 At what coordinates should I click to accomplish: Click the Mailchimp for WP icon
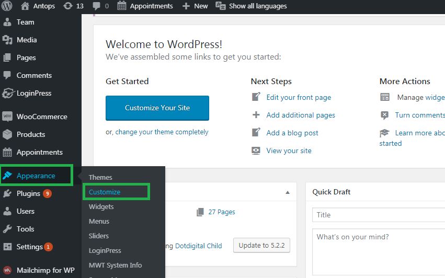(x=7, y=270)
